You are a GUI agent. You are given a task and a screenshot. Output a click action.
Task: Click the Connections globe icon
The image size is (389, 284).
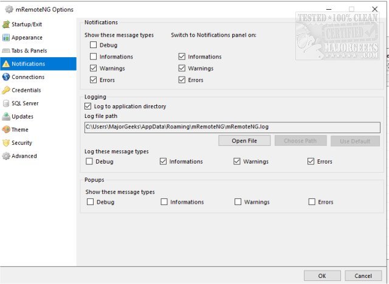coord(6,77)
